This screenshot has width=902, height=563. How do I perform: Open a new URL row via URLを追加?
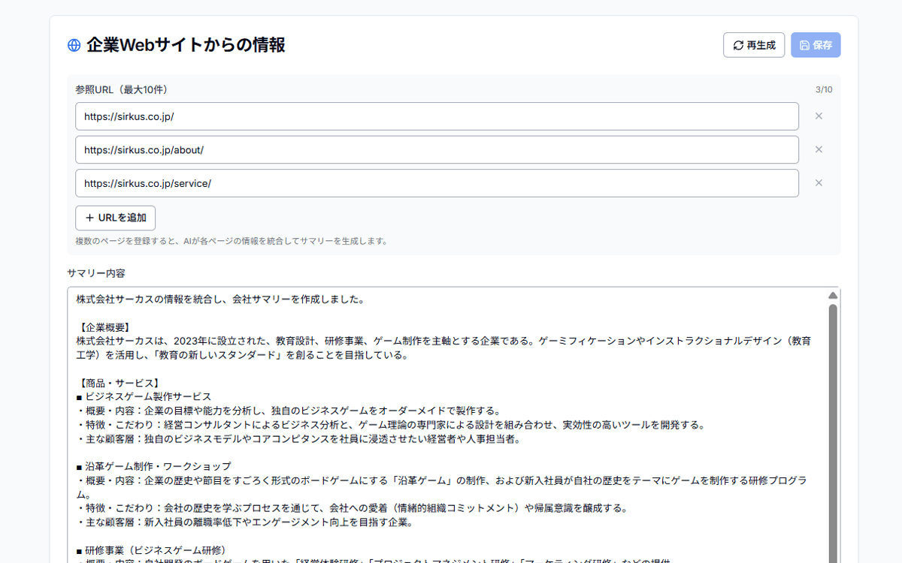click(115, 218)
